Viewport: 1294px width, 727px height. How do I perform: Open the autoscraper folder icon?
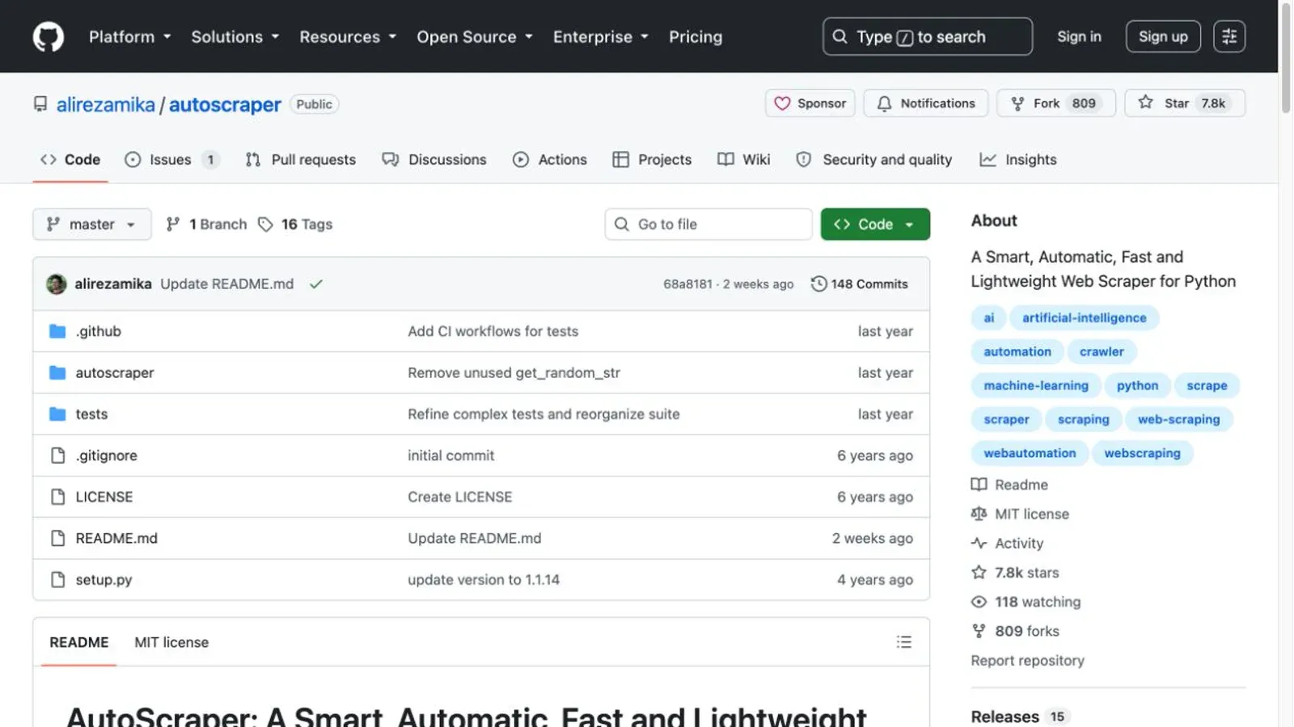pyautogui.click(x=57, y=372)
